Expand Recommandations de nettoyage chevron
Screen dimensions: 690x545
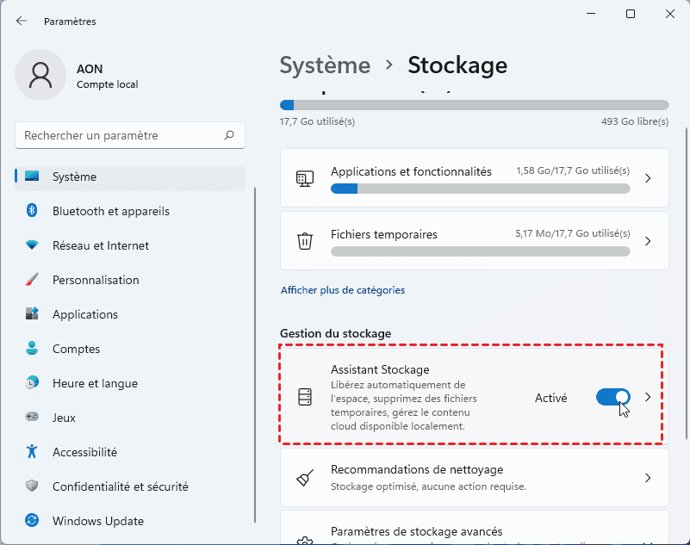648,478
